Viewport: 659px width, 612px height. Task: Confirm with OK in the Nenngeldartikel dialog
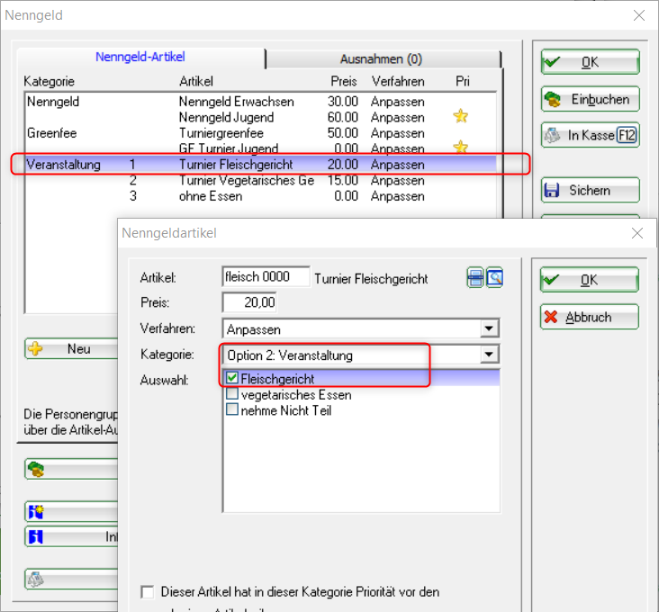pyautogui.click(x=589, y=280)
